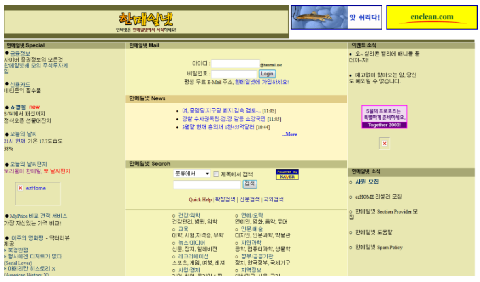The height and width of the screenshot is (282, 480).
Task: Open the 연예/오락 category
Action: (x=252, y=215)
